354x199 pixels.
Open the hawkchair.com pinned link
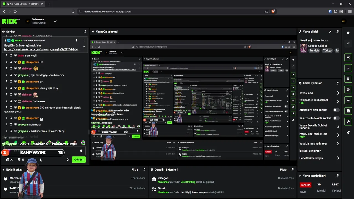point(42,49)
